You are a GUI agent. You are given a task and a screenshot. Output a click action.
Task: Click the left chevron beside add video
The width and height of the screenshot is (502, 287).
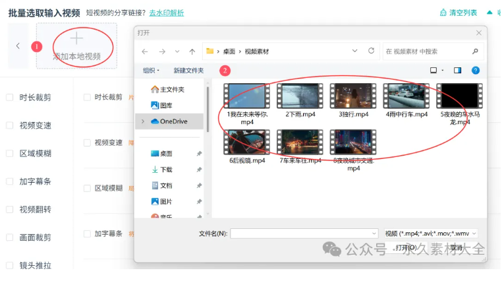click(18, 46)
